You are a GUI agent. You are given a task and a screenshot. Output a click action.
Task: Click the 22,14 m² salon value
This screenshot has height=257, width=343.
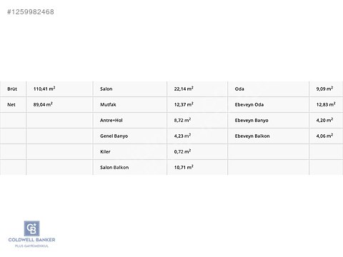click(184, 89)
